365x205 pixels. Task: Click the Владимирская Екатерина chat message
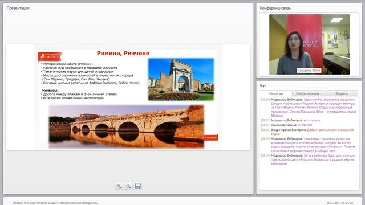click(307, 132)
